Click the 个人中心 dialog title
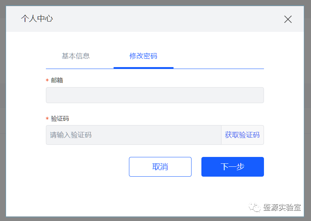This screenshot has height=221, width=311. pyautogui.click(x=37, y=19)
